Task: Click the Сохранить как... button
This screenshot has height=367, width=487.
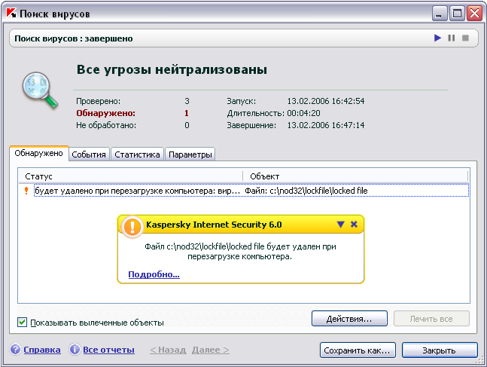Action: [x=358, y=350]
